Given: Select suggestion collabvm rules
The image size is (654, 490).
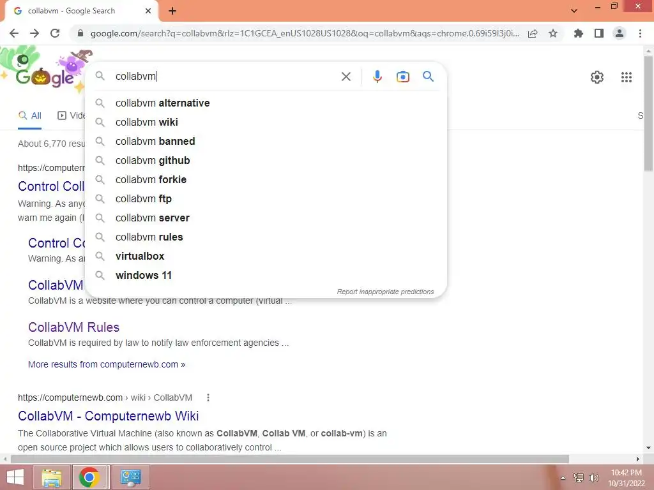Looking at the screenshot, I should (x=266, y=237).
